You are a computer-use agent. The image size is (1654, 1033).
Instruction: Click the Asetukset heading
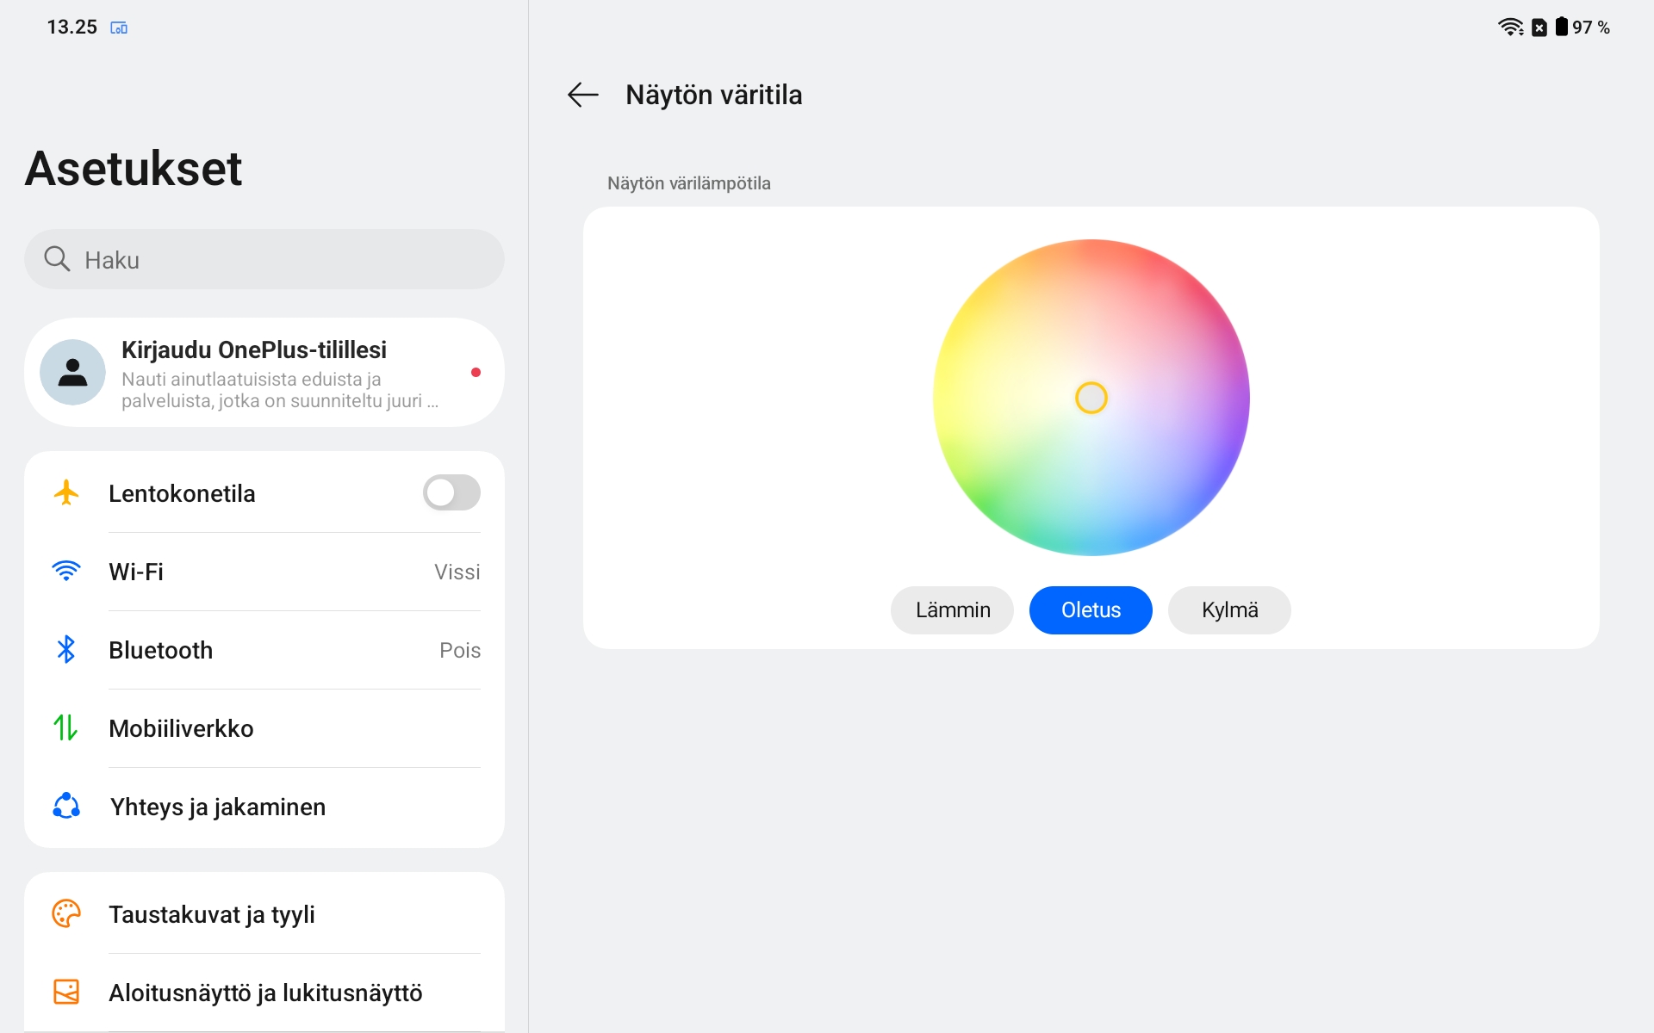pos(134,168)
